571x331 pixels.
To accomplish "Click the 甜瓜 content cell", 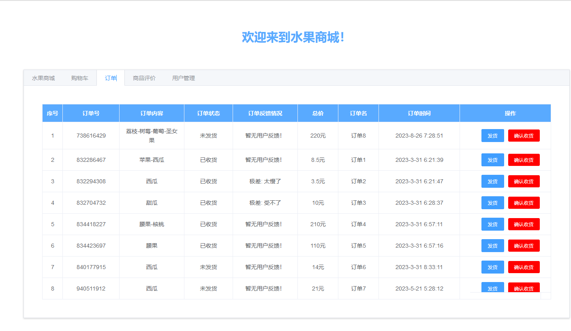I will [152, 203].
